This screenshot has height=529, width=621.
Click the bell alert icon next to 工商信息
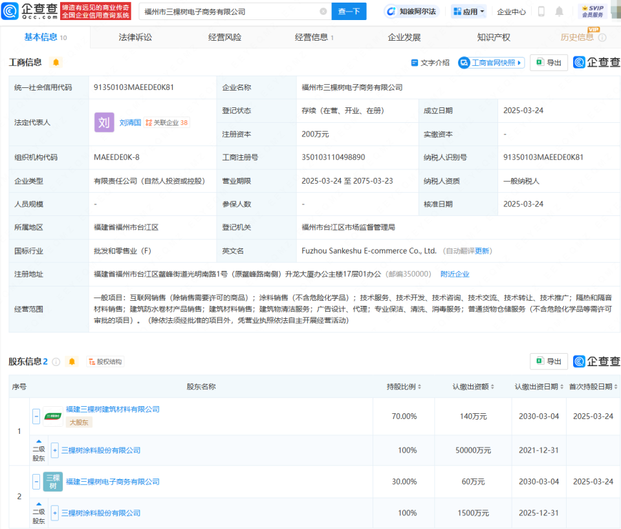[55, 62]
